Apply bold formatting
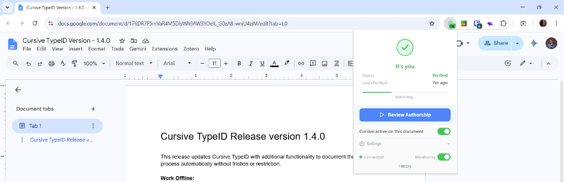564x182 pixels. (239, 63)
